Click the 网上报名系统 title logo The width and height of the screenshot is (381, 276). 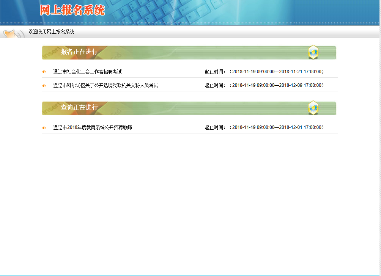click(72, 10)
